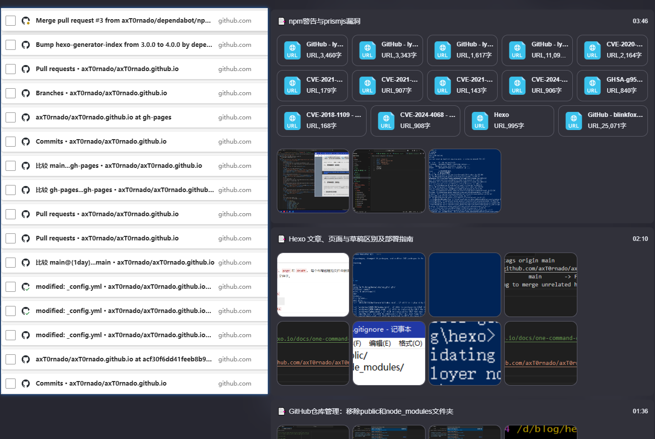Click the document icon beside npm警告与prismjs漏洞 title
This screenshot has width=655, height=439.
pyautogui.click(x=281, y=21)
